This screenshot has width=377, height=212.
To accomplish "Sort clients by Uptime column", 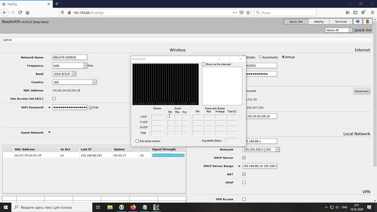I will pyautogui.click(x=125, y=149).
